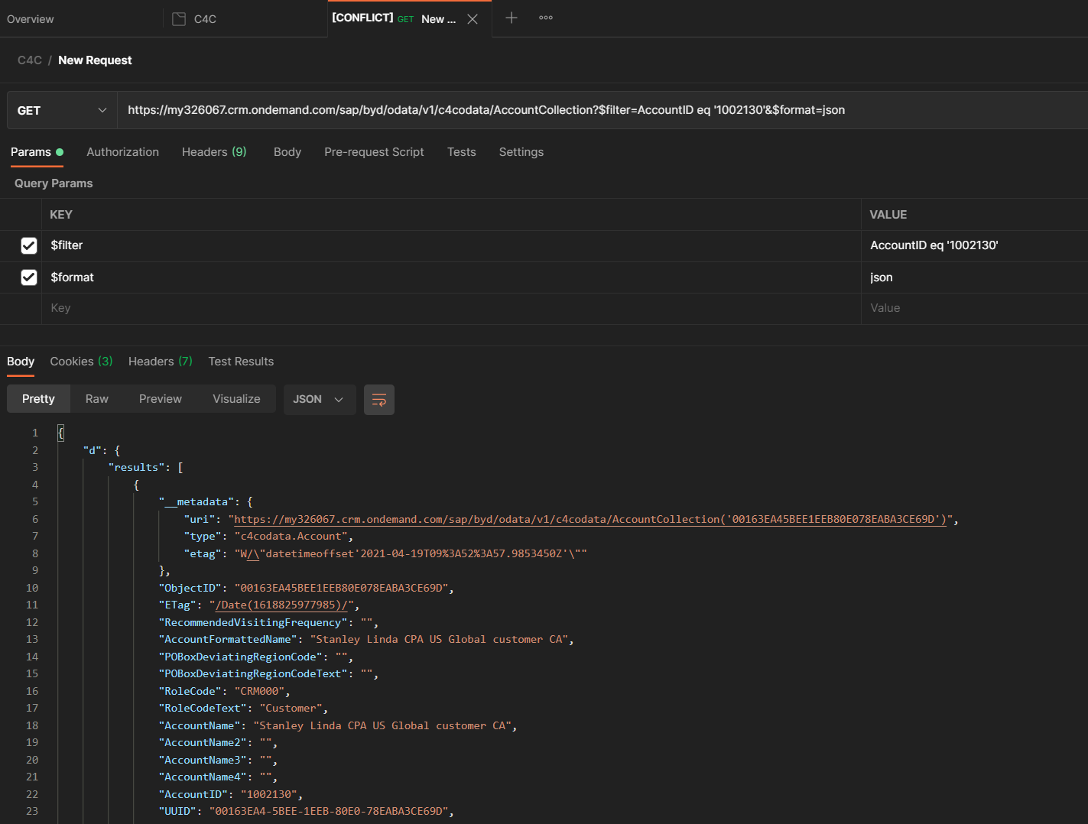
Task: Select the Pre-request Script tab
Action: coord(374,152)
